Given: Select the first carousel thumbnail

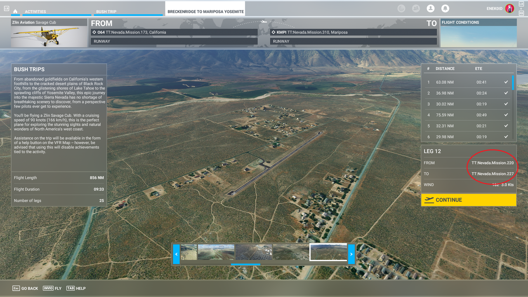Looking at the screenshot, I should click(189, 252).
